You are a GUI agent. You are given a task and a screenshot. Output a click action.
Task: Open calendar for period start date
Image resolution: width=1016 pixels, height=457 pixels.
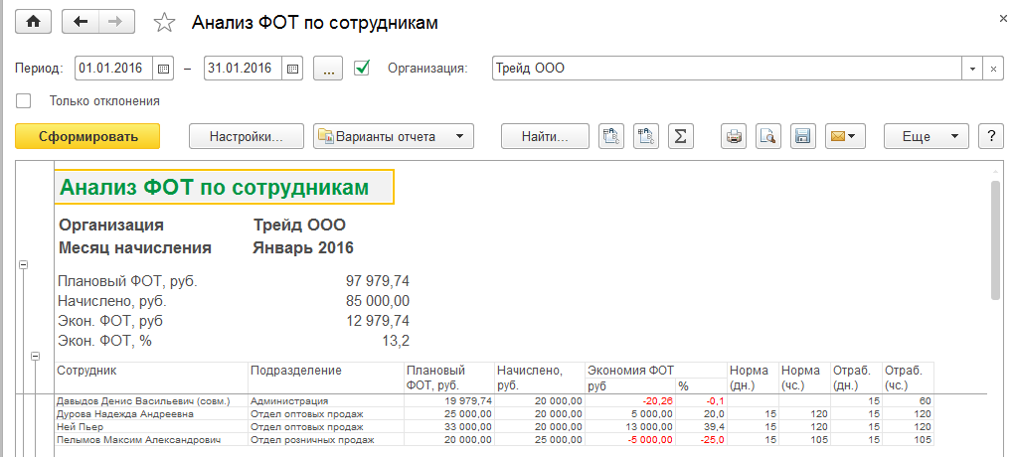(x=163, y=68)
